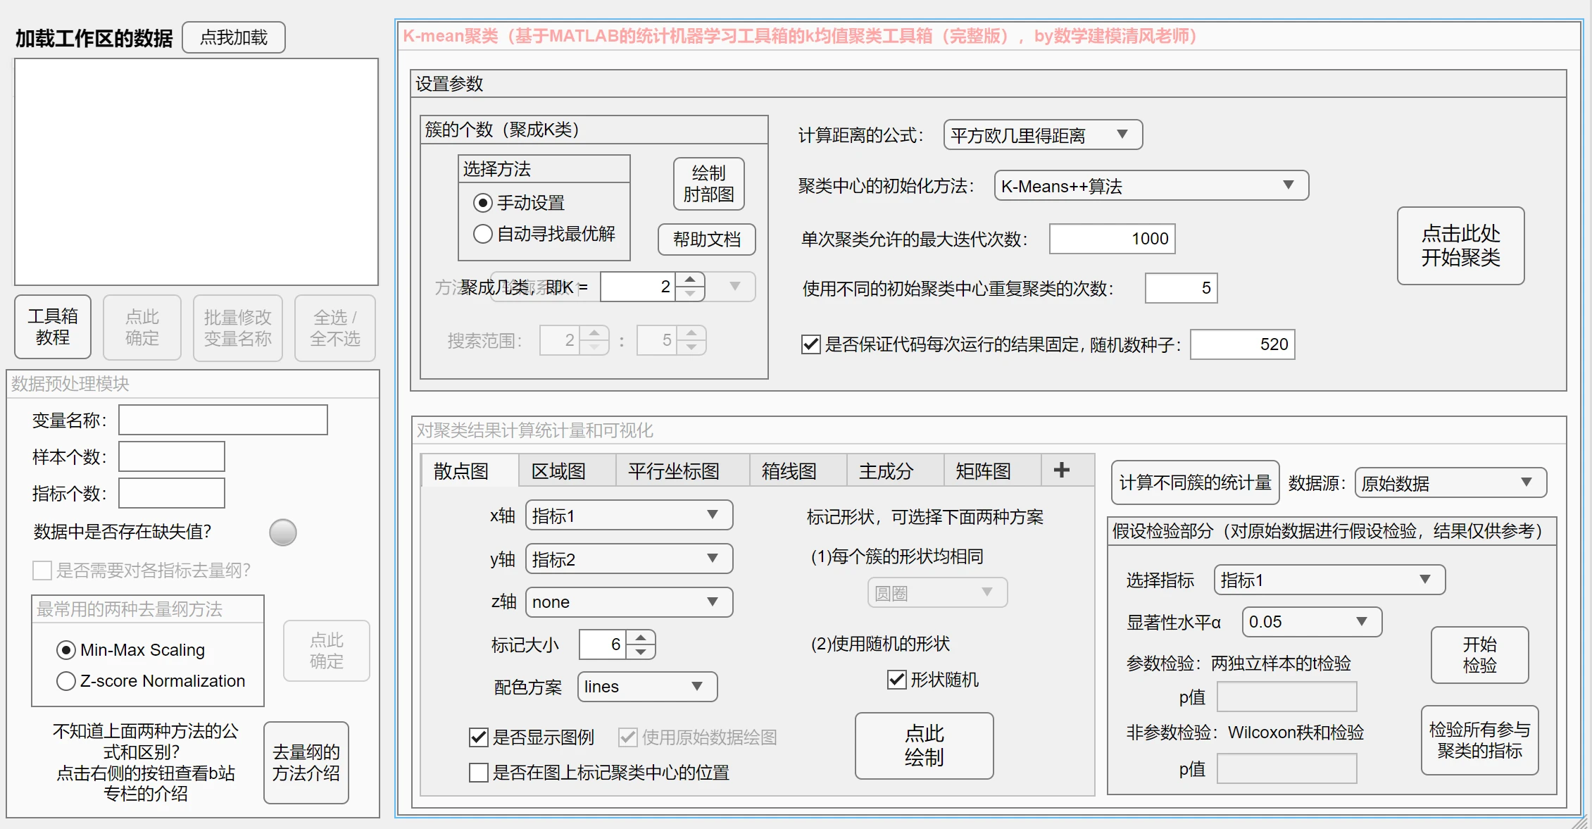
Task: Open the 主成分 tab
Action: pyautogui.click(x=886, y=471)
